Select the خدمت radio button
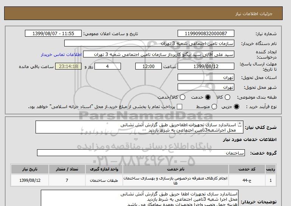 [x=208, y=97]
